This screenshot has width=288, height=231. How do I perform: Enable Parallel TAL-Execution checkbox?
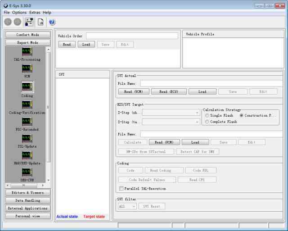pyautogui.click(x=121, y=188)
